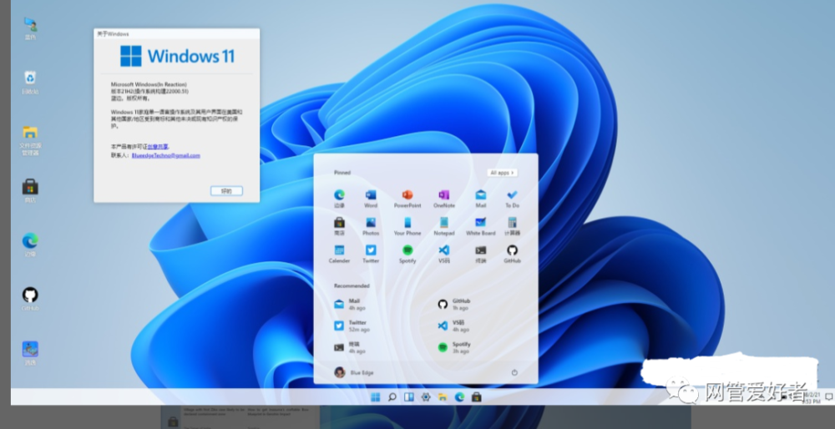Launch Photos from the pinned grid

(371, 224)
